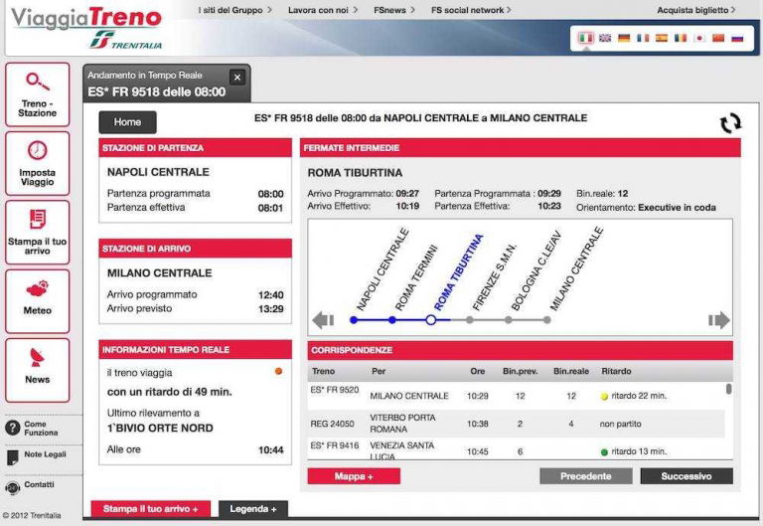Select the German flag language
763x526 pixels.
[x=624, y=38]
